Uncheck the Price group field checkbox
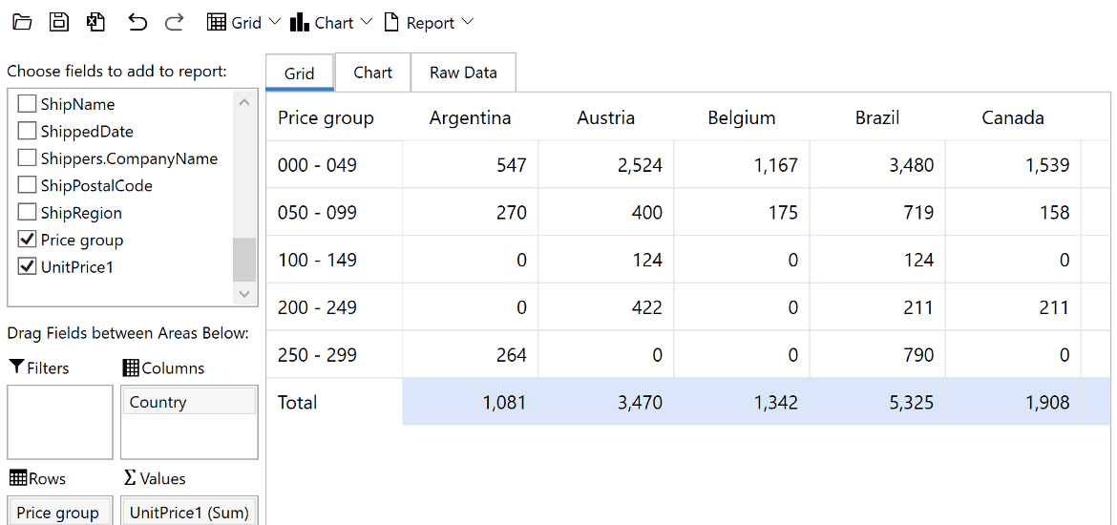This screenshot has height=525, width=1117. pyautogui.click(x=28, y=240)
